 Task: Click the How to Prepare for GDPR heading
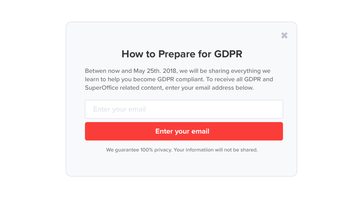(x=181, y=54)
